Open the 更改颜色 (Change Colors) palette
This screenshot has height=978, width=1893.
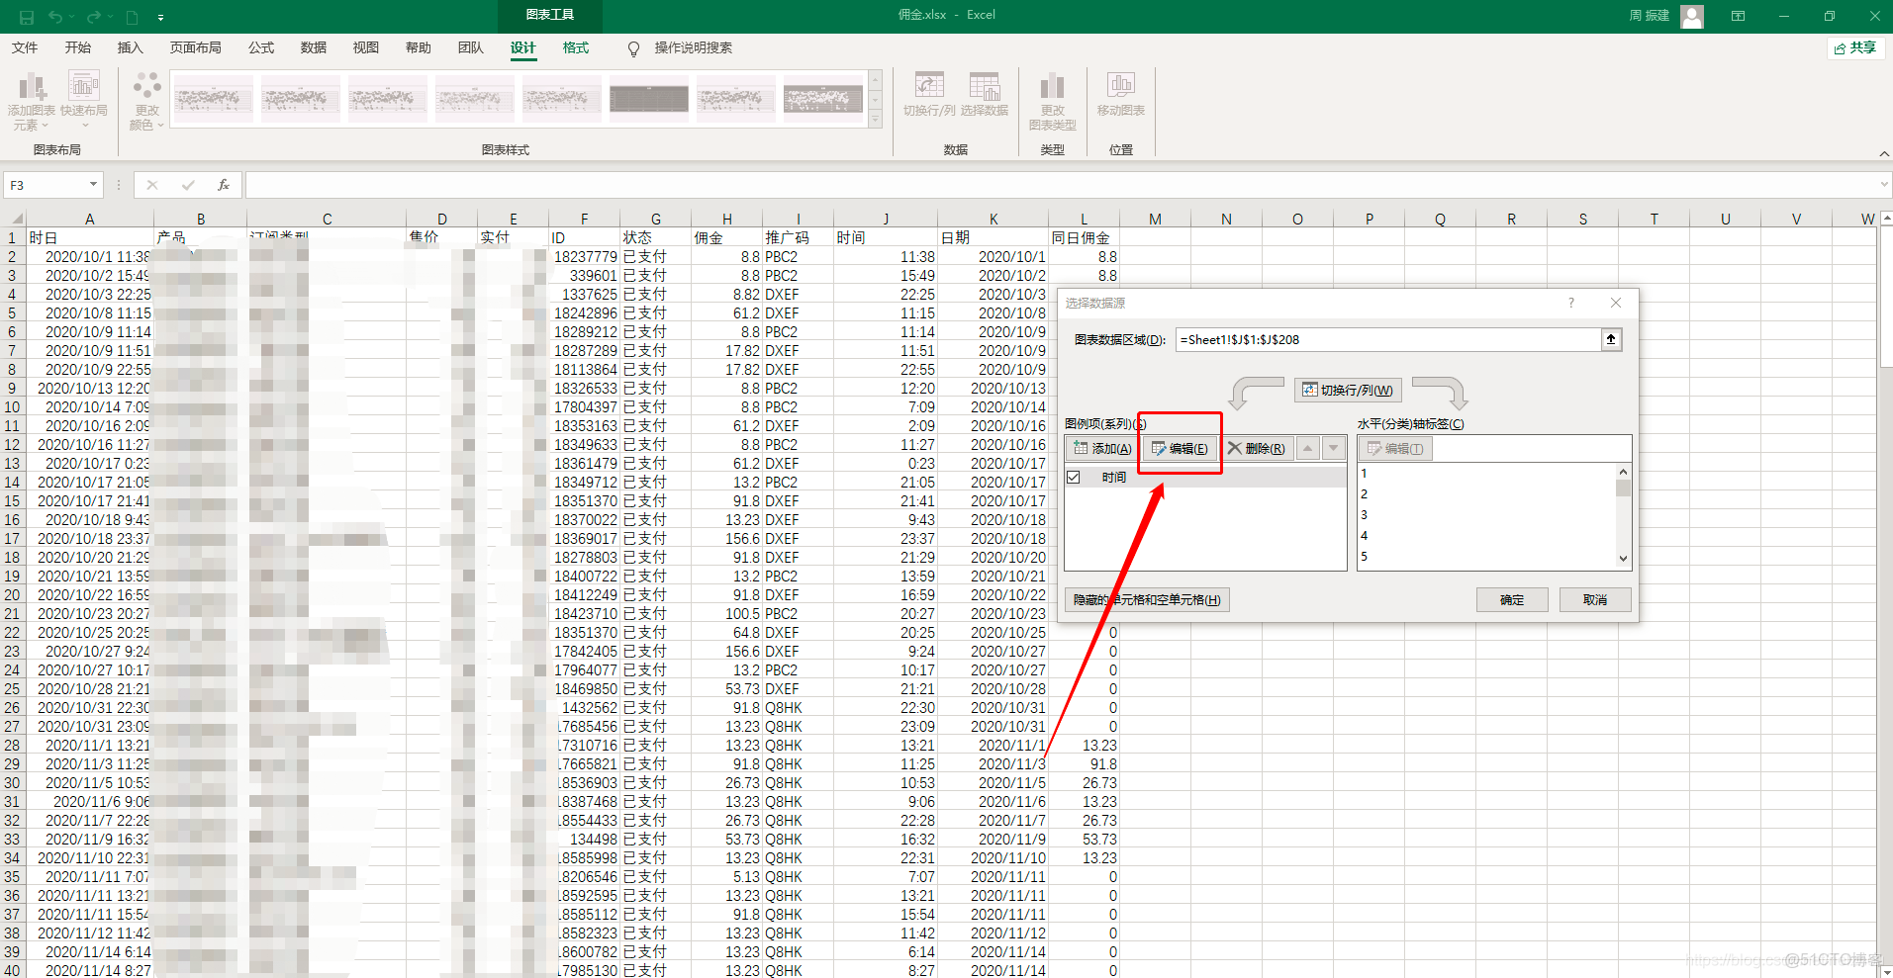click(146, 102)
